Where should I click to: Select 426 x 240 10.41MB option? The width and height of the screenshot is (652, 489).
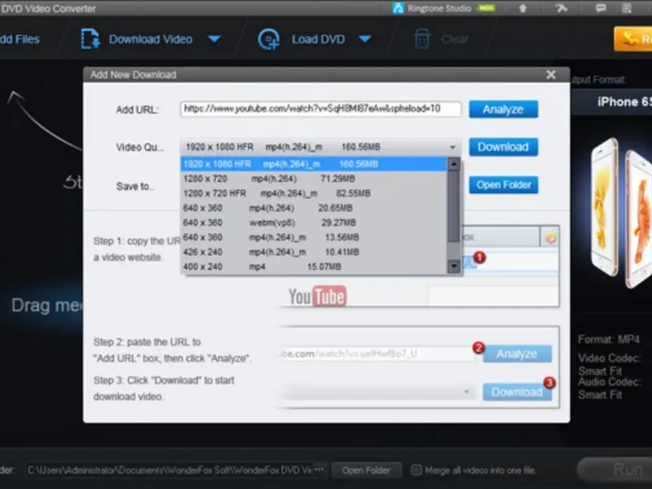pyautogui.click(x=314, y=252)
